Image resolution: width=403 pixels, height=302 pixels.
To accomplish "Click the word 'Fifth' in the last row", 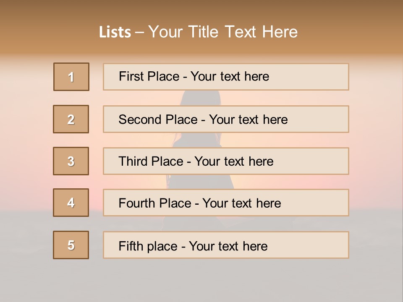I will click(131, 245).
